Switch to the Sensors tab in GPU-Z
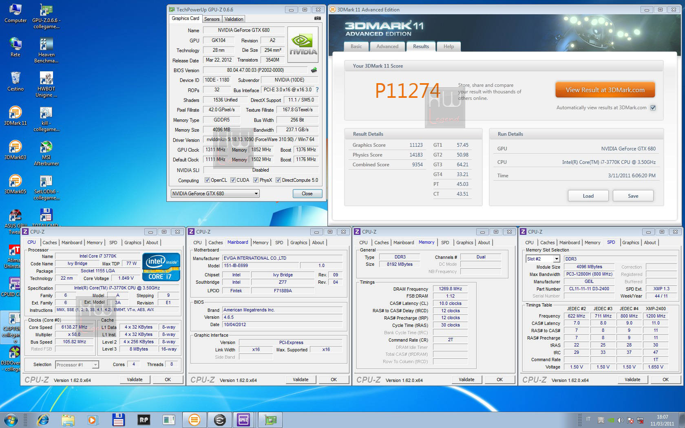 [212, 19]
